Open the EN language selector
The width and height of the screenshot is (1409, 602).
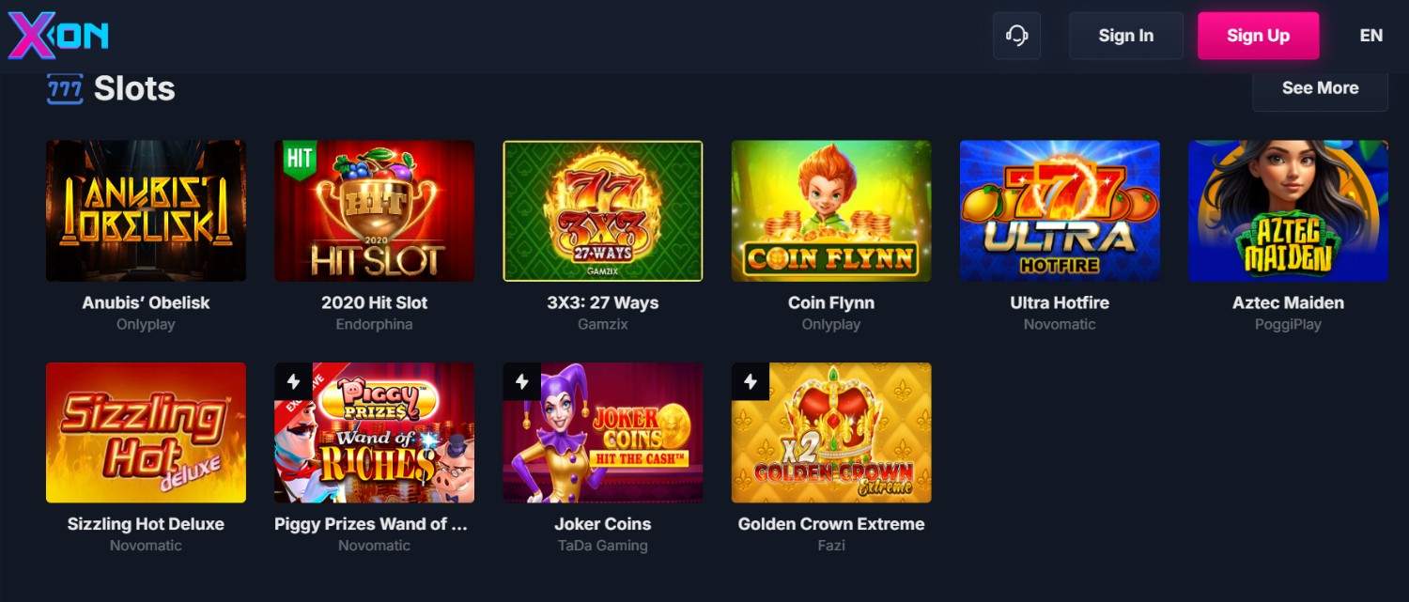click(1370, 36)
